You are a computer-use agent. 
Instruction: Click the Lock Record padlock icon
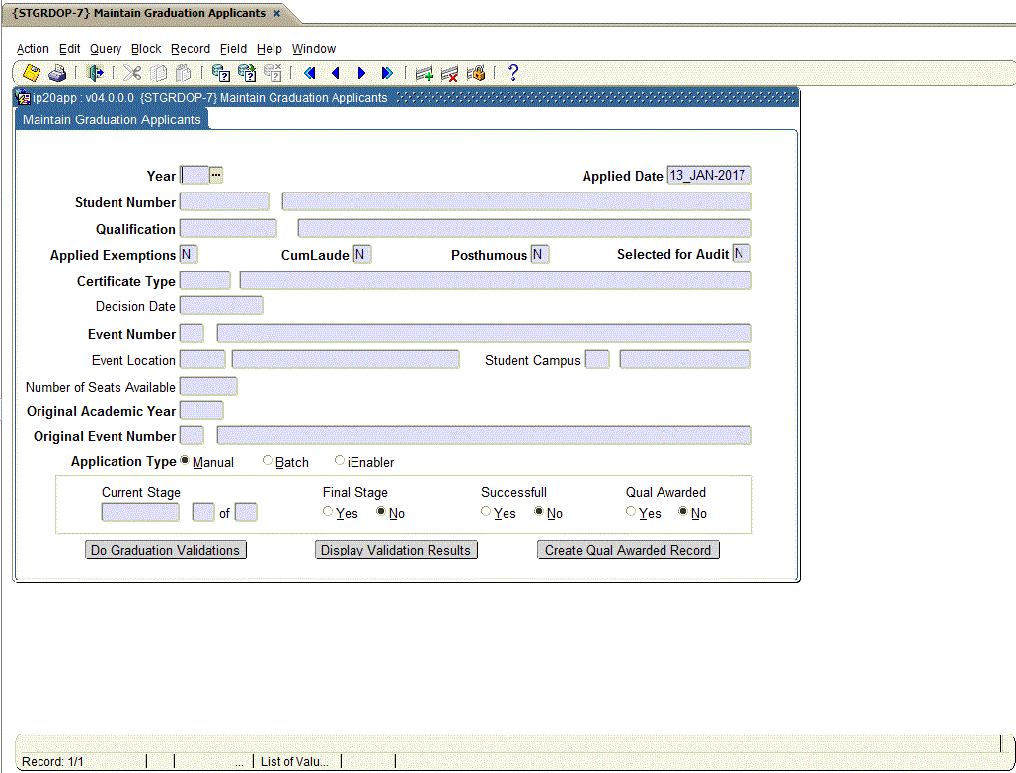click(476, 73)
